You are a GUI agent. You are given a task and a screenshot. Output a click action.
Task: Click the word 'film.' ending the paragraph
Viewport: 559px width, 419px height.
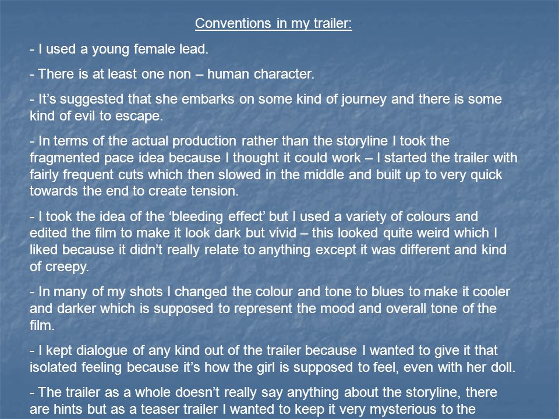(x=42, y=325)
